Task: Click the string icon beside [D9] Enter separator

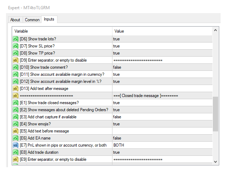Action: [x=16, y=60]
